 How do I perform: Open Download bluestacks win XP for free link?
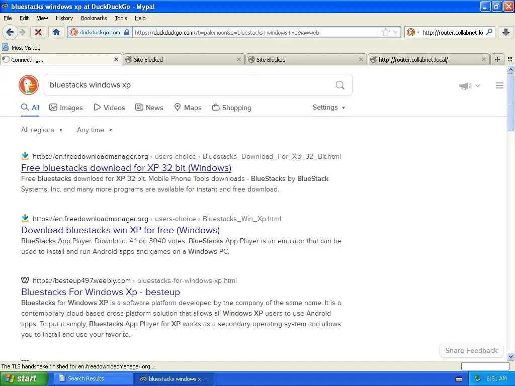click(x=121, y=230)
